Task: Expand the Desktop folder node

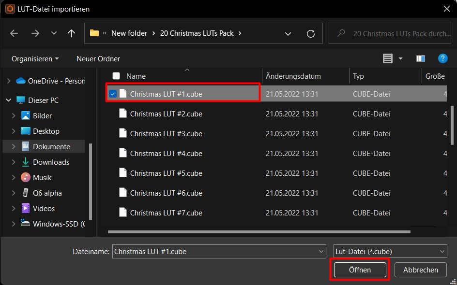Action: click(x=14, y=131)
